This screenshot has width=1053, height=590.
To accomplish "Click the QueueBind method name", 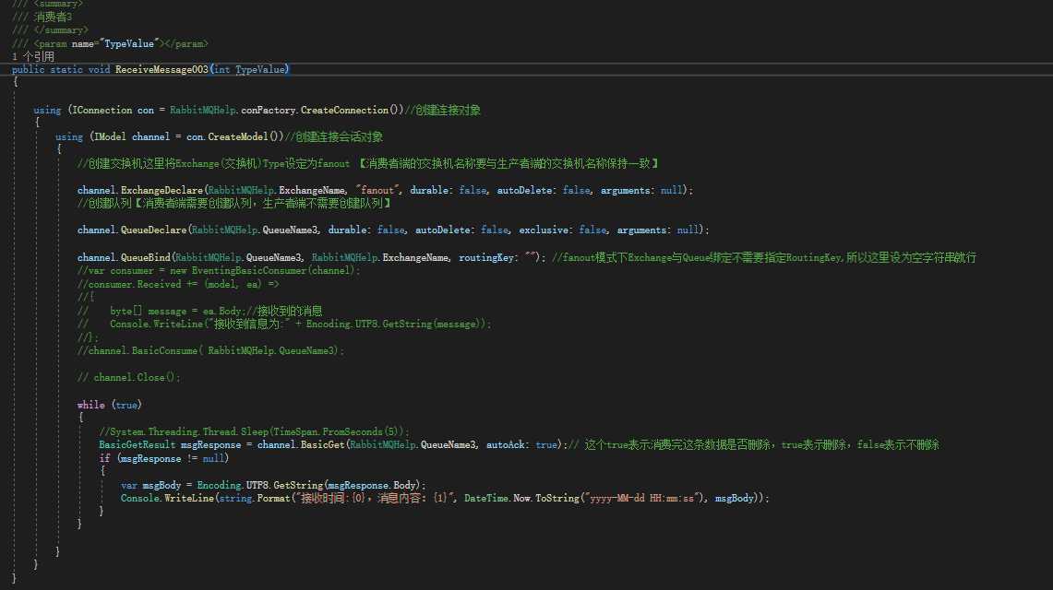I will pos(145,257).
